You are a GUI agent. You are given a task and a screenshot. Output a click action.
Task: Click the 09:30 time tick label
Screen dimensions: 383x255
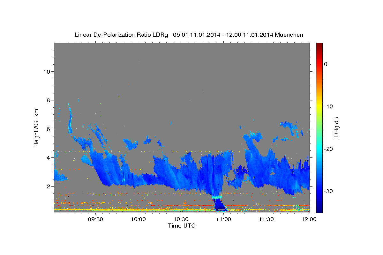click(95, 219)
